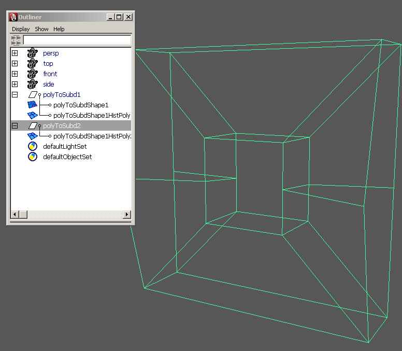402x351 pixels.
Task: Click the Maya logo in Outliner title bar
Action: (x=13, y=17)
